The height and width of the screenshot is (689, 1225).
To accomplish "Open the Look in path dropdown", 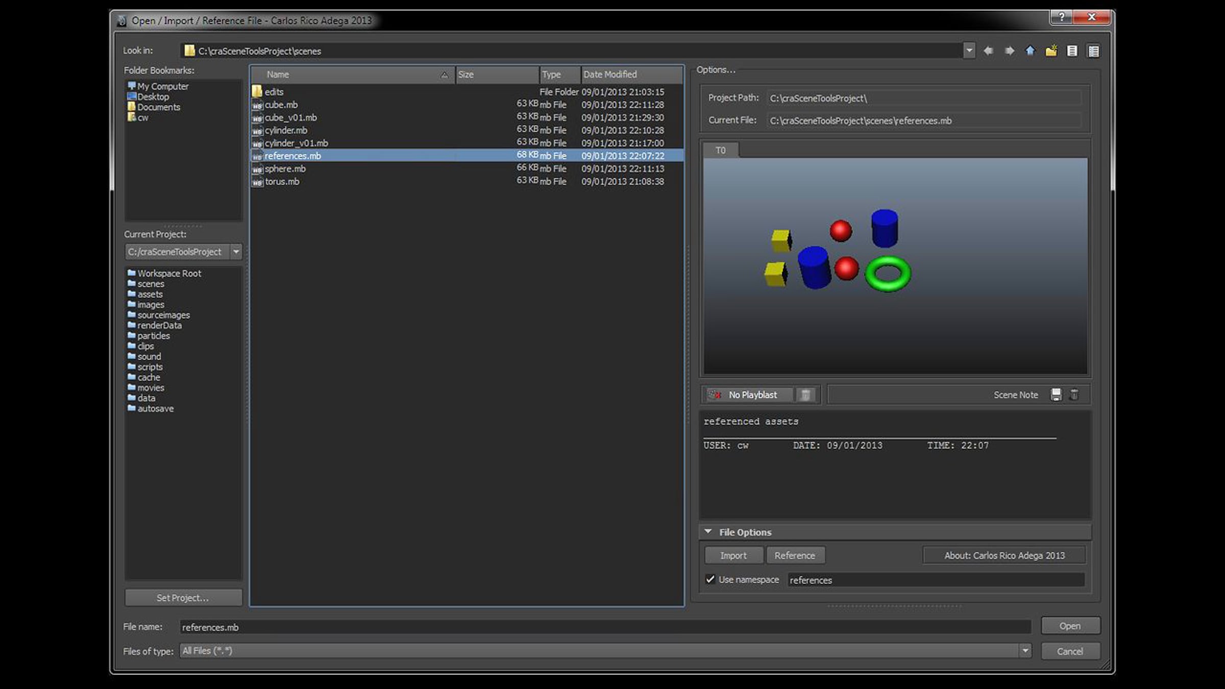I will (969, 51).
